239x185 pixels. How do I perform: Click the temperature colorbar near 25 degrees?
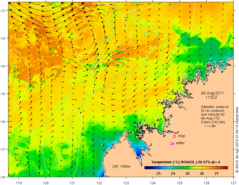click(187, 168)
